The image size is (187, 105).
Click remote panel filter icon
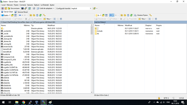click(106, 15)
